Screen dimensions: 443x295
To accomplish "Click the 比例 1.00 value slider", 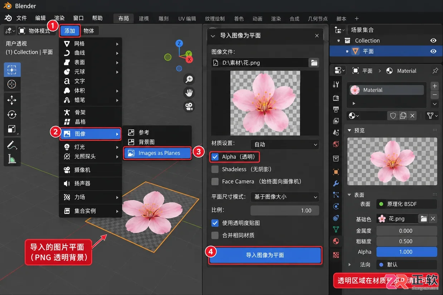I will click(284, 210).
